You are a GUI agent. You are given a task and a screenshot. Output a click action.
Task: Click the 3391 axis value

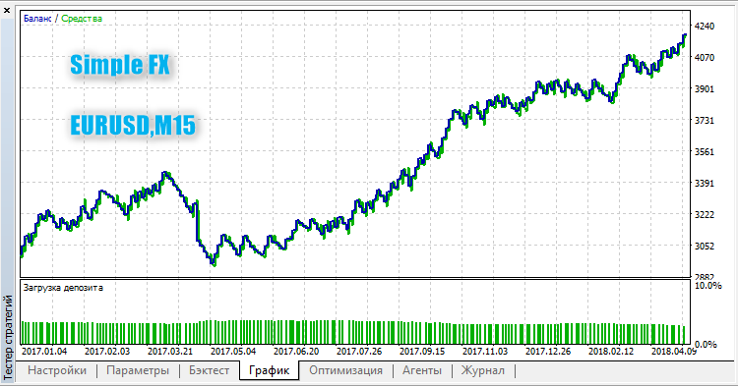[x=705, y=184]
